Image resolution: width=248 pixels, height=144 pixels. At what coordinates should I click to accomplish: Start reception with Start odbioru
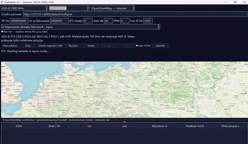[x=10, y=46]
